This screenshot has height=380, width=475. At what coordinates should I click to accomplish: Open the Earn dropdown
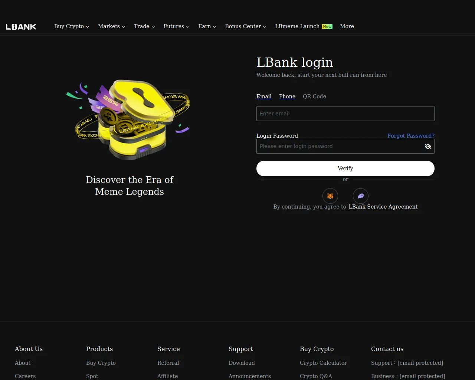click(x=207, y=26)
